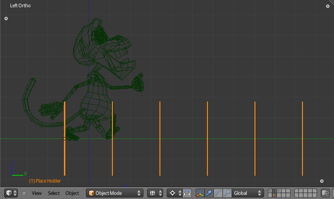The width and height of the screenshot is (334, 199).
Task: Open the Global transform orientation dropdown
Action: point(248,193)
